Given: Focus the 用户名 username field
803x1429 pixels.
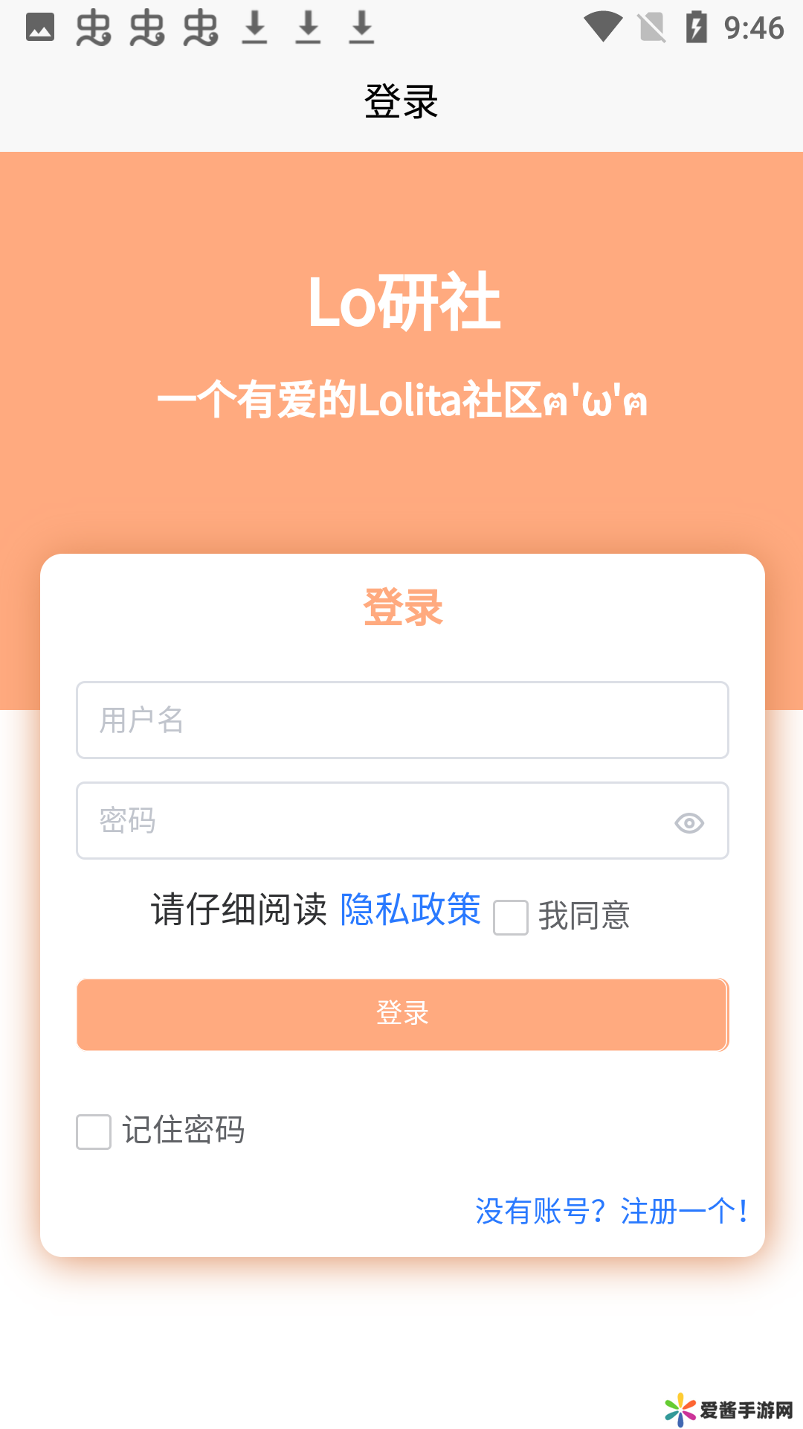Looking at the screenshot, I should coord(402,720).
